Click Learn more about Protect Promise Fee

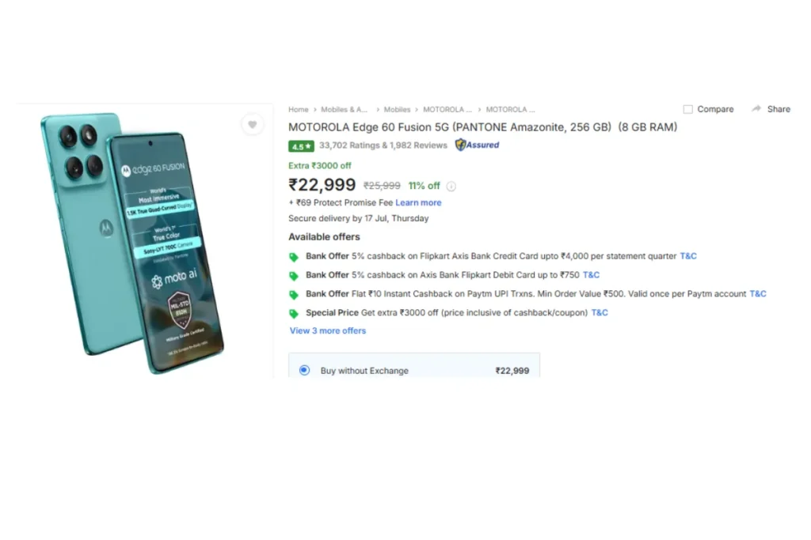click(x=418, y=202)
